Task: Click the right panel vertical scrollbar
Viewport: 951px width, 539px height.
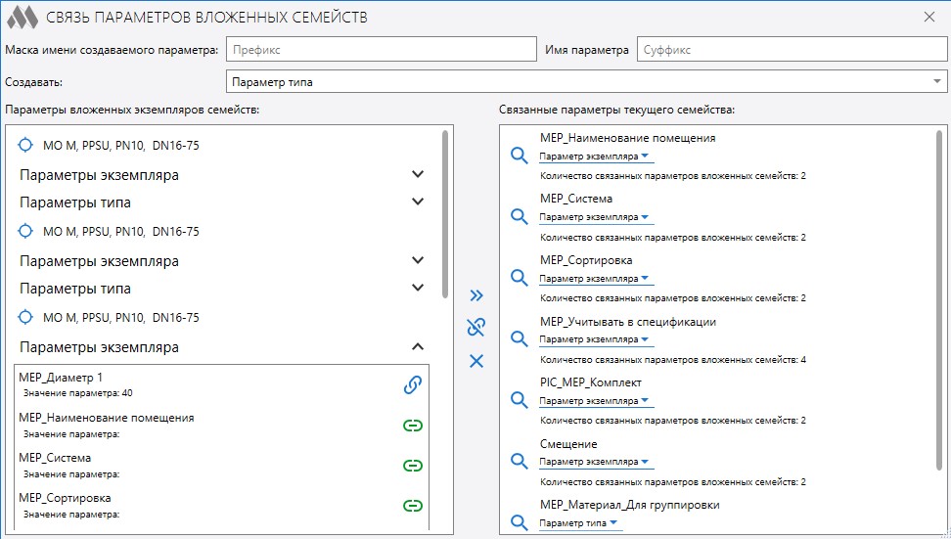Action: coord(940,293)
